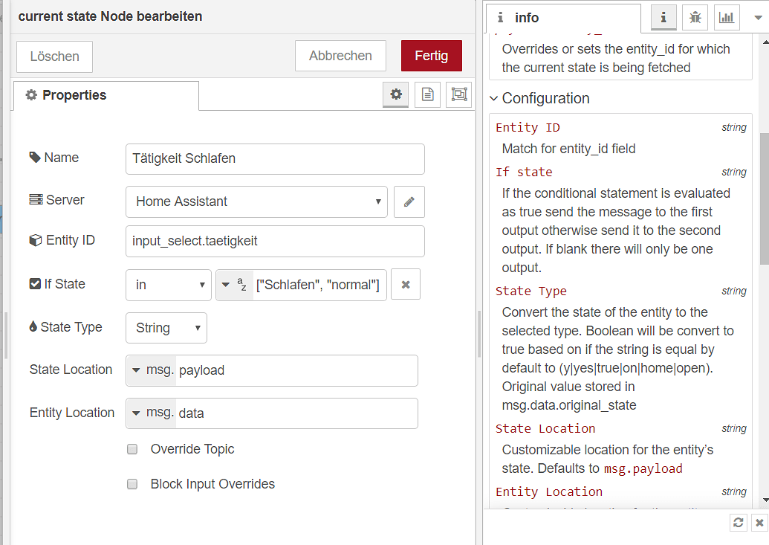Open the debug messages bug icon

click(x=695, y=16)
